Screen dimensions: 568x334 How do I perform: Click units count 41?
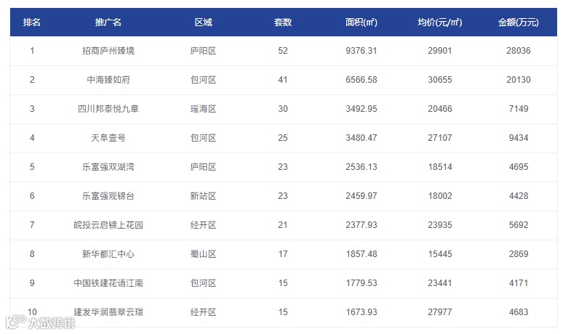click(283, 80)
